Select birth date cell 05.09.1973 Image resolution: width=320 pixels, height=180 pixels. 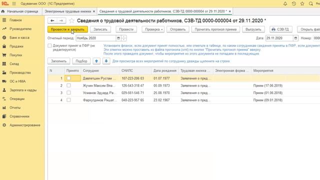(161, 85)
